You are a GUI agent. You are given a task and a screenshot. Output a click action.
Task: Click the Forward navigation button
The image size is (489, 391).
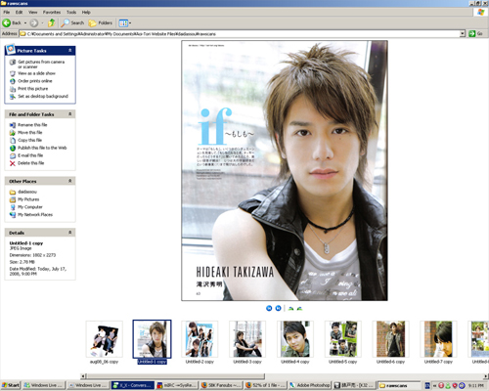pos(34,23)
